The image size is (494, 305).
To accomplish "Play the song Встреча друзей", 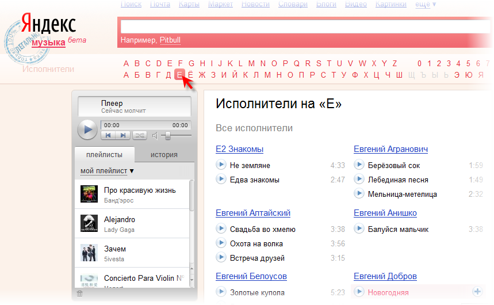I will pos(221,257).
